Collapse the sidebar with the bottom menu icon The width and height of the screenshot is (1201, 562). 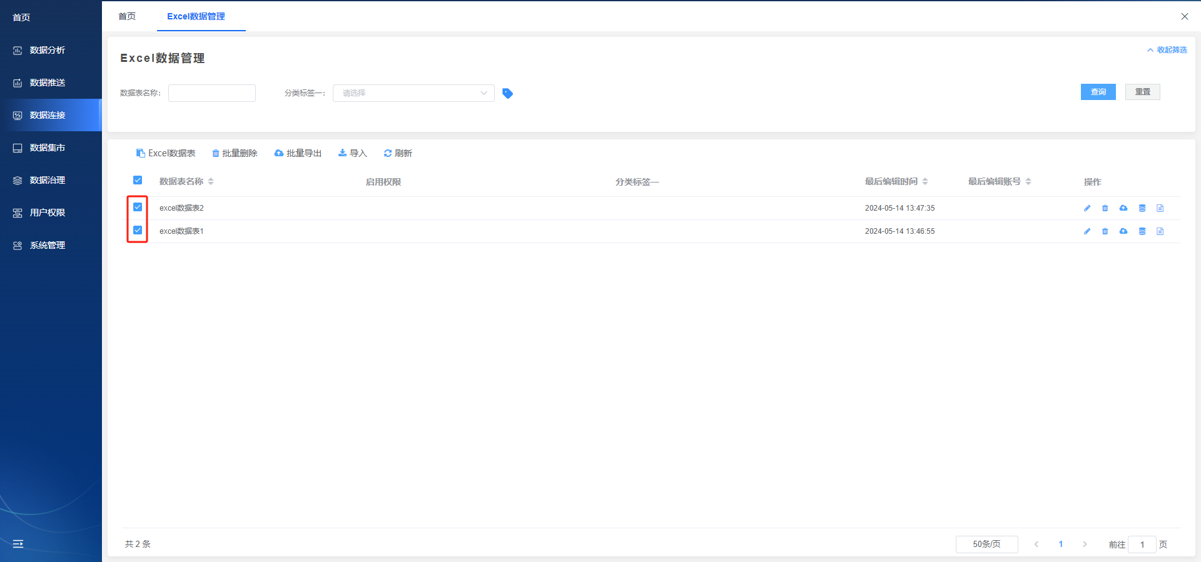(x=18, y=544)
